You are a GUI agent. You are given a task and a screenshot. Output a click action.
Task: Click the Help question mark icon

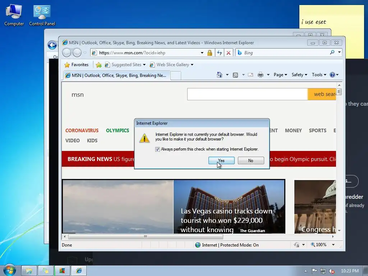(x=332, y=75)
